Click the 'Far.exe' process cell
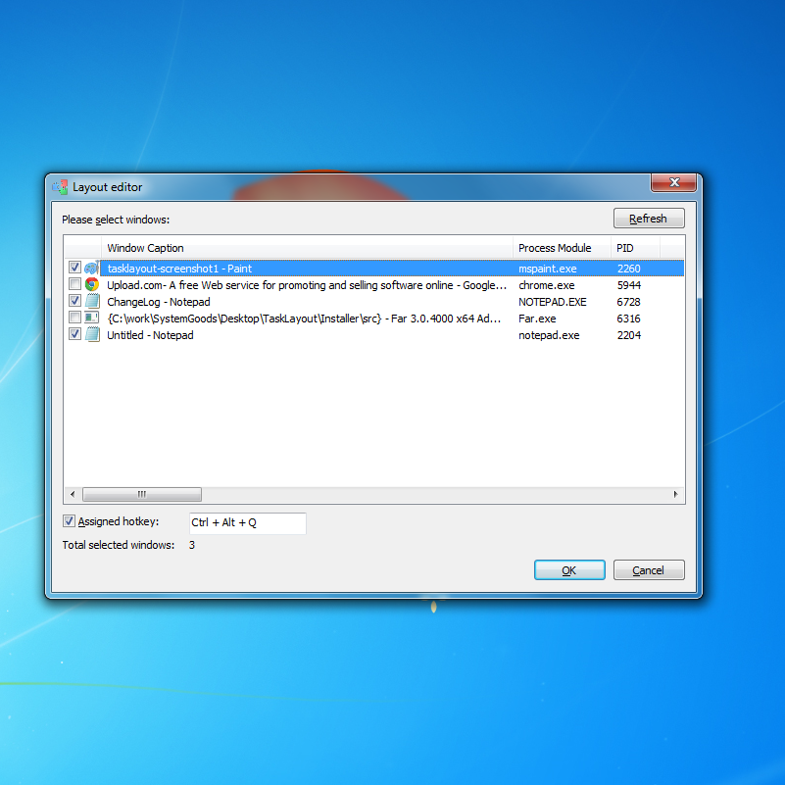Screen dimensions: 785x785 point(537,319)
